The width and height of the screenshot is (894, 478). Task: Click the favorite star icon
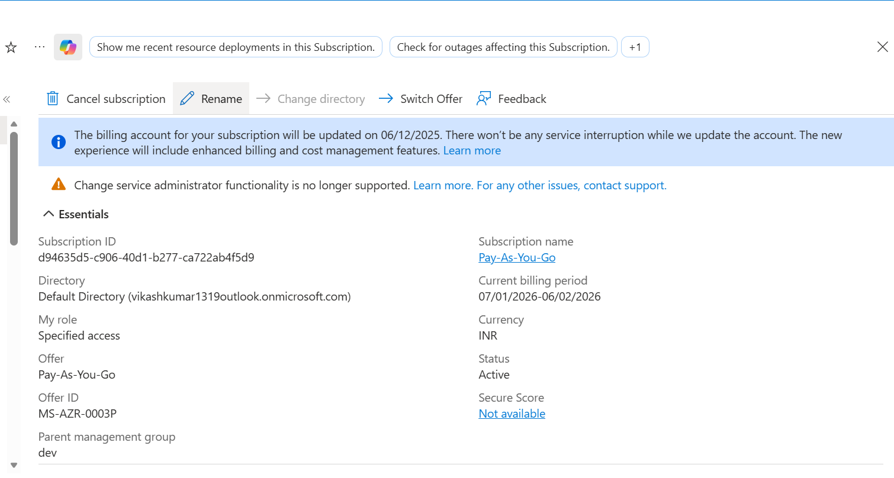(10, 47)
